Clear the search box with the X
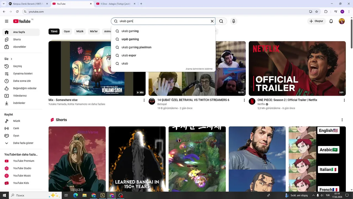Image resolution: width=353 pixels, height=199 pixels. [212, 21]
